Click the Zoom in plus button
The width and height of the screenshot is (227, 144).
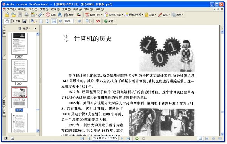[x=79, y=21]
